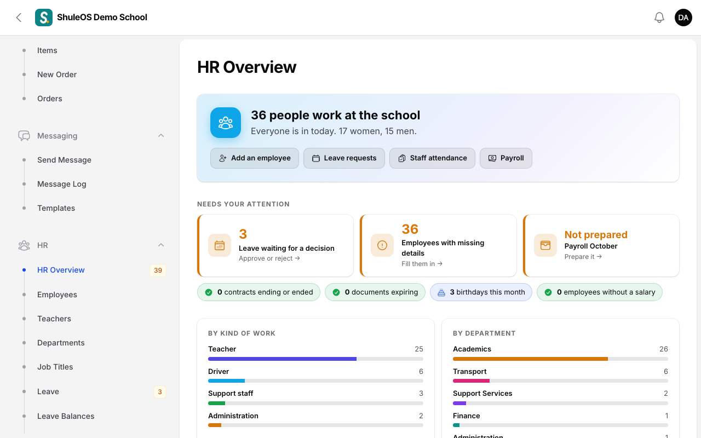
Task: Select HR Overview in sidebar
Action: [61, 270]
